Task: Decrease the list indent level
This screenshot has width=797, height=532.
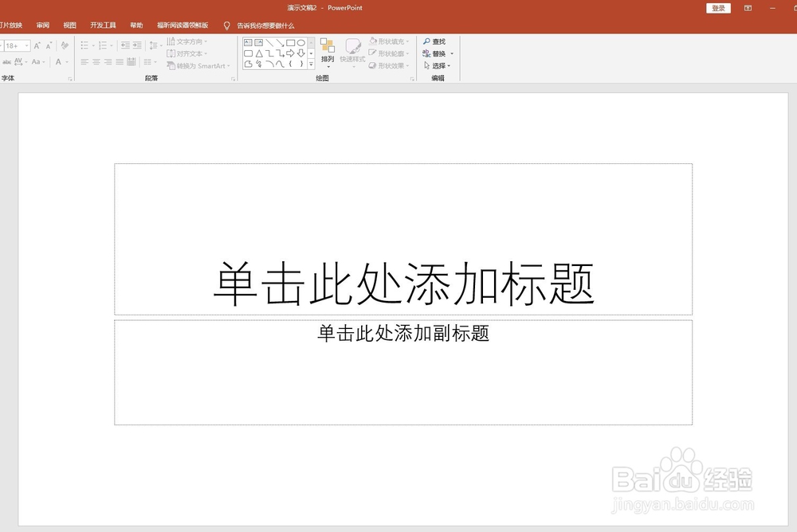Action: point(125,45)
